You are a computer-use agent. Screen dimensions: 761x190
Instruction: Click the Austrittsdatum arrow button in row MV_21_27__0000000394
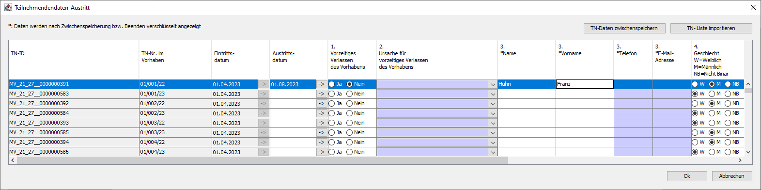point(322,142)
